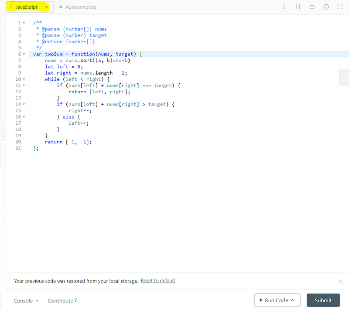Open the Contribute link

[x=60, y=301]
